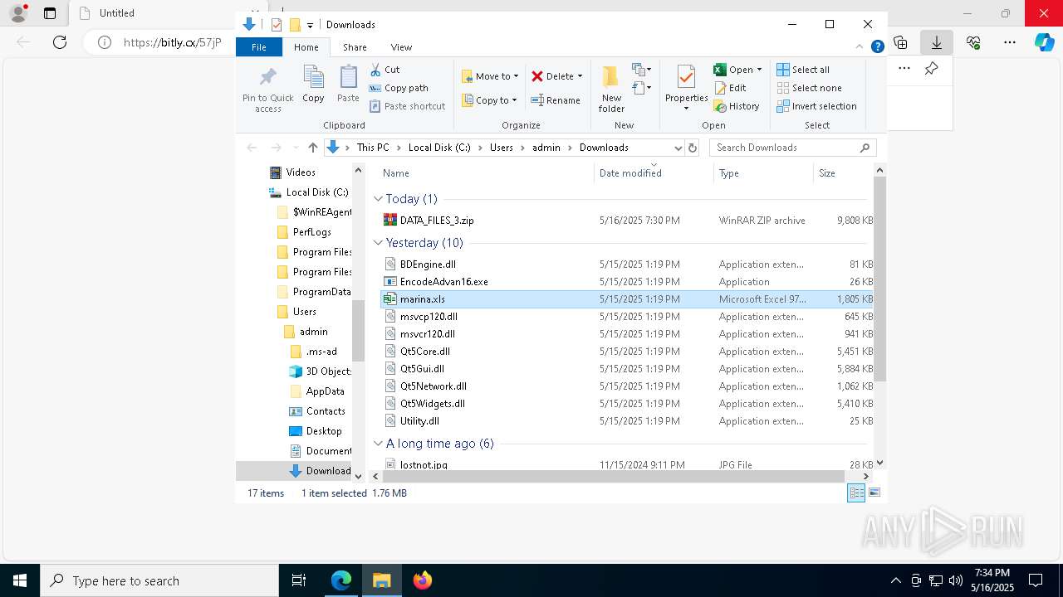Click Invert selection
This screenshot has height=597, width=1063.
click(816, 106)
